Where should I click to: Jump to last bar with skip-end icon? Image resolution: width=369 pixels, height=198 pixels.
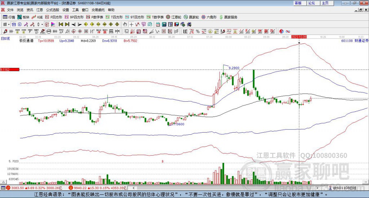(x=67, y=24)
